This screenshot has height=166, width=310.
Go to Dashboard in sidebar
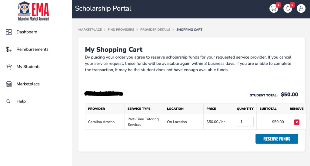click(27, 32)
